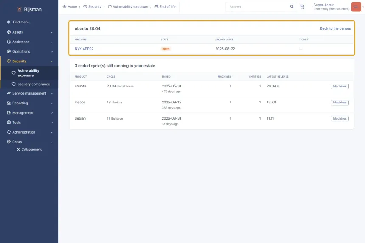Select the Setup menu label

(x=17, y=142)
